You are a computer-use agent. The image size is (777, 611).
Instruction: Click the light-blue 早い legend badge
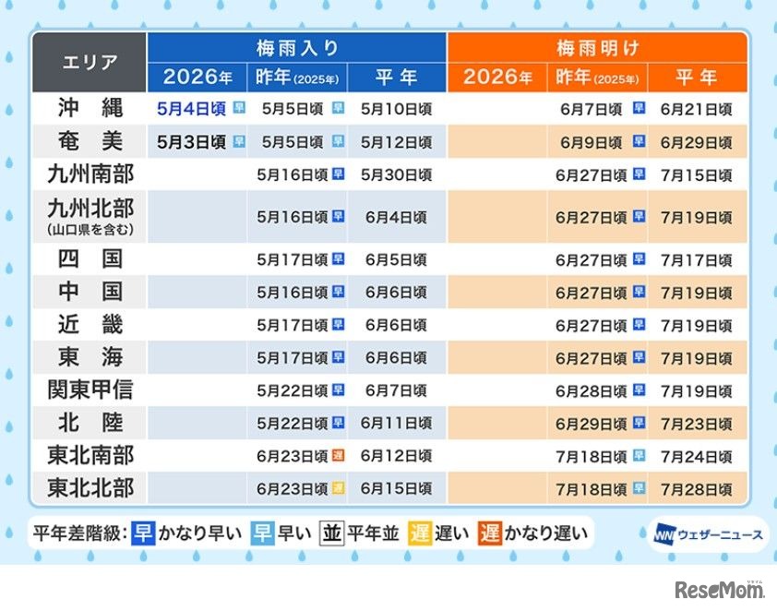262,533
